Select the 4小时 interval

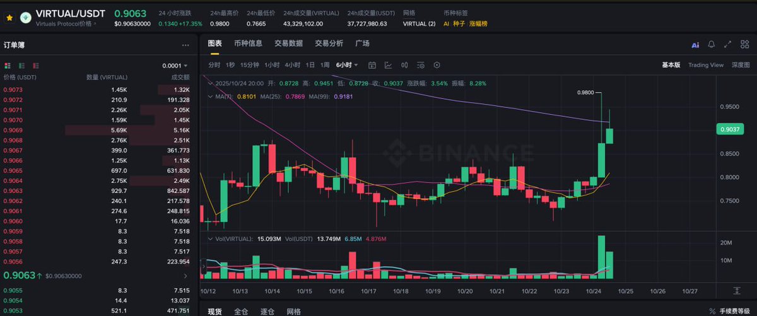coord(292,65)
